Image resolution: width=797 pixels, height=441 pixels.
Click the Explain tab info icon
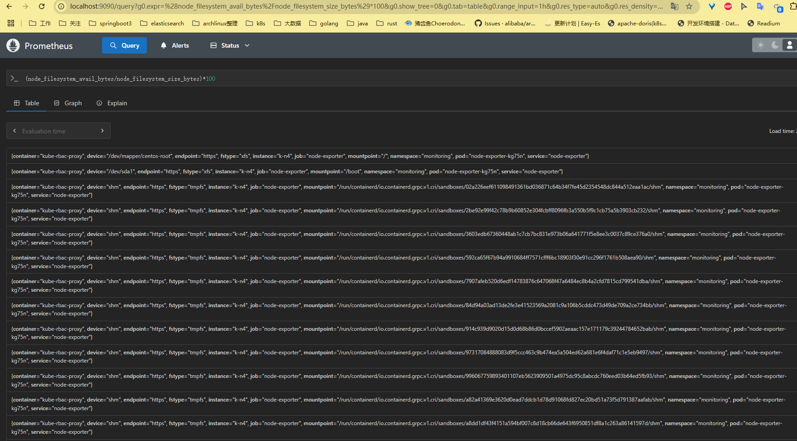pyautogui.click(x=99, y=103)
